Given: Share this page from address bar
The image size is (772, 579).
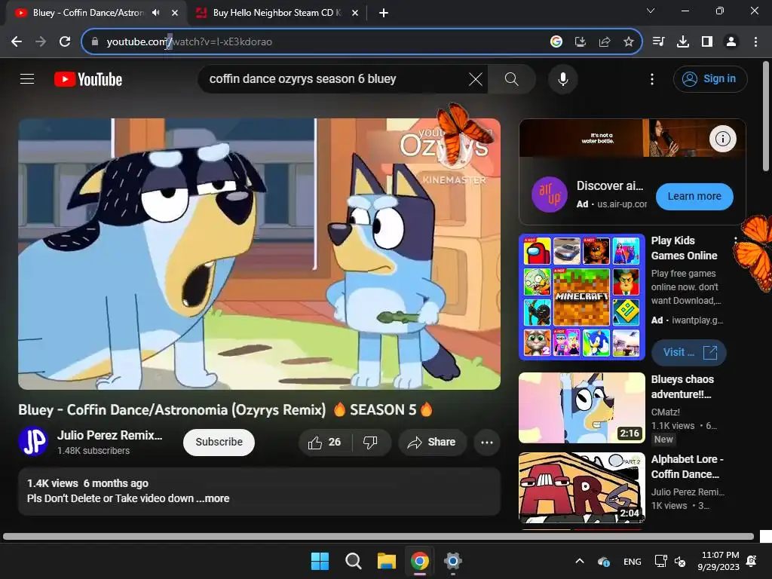Looking at the screenshot, I should coord(604,42).
